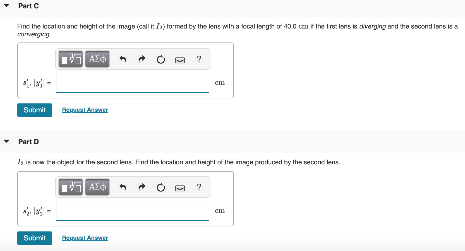Viewport: 465px width, 251px height.
Task: Open the Greek symbols palette in Part C
Action: (x=97, y=59)
